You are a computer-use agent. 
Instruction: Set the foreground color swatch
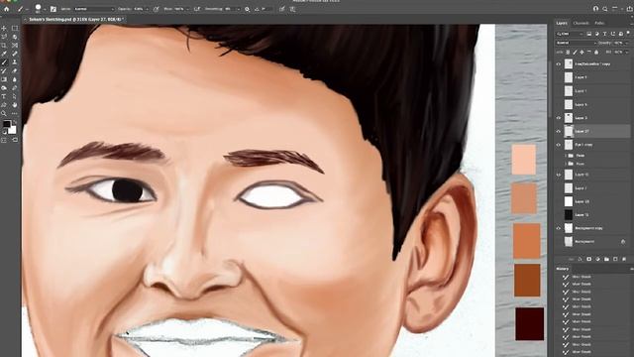(x=7, y=124)
